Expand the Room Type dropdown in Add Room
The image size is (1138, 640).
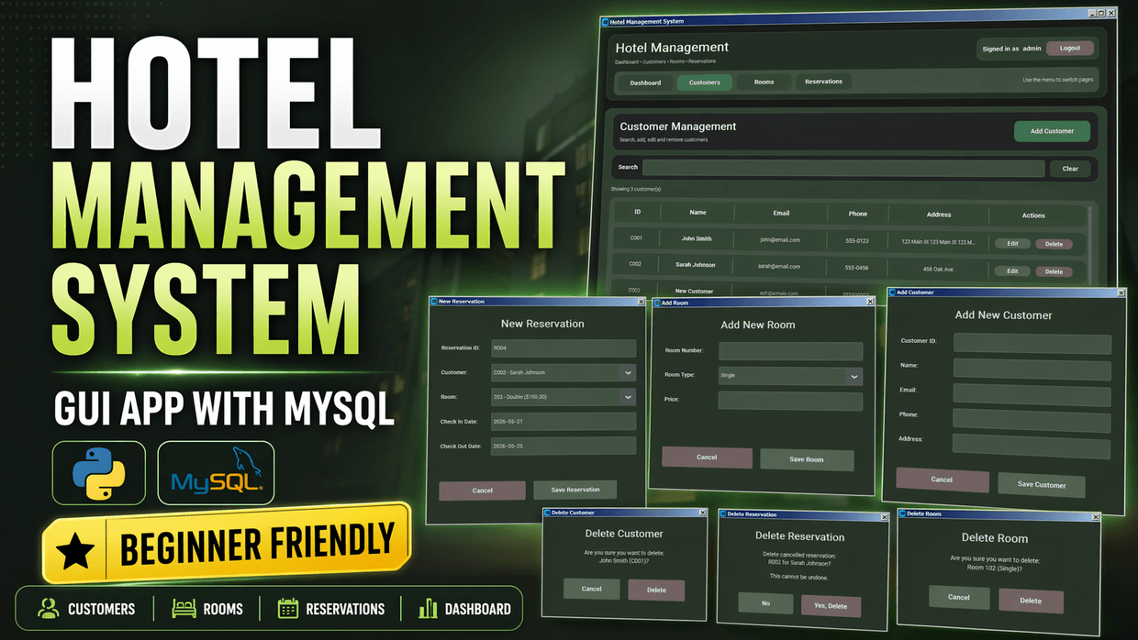(854, 376)
